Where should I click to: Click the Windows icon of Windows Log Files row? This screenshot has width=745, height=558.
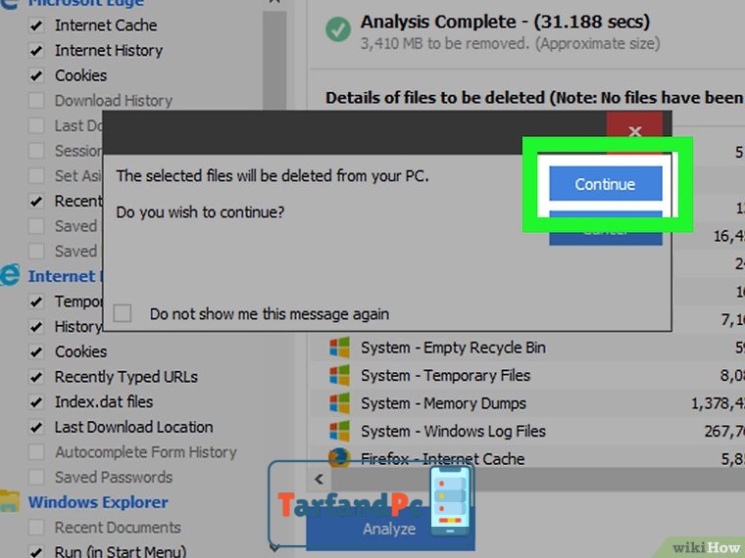(340, 431)
